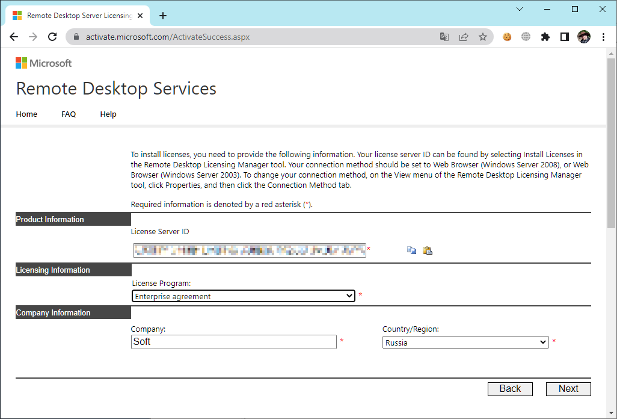Click the Company Information section header
The height and width of the screenshot is (419, 617).
pos(73,312)
